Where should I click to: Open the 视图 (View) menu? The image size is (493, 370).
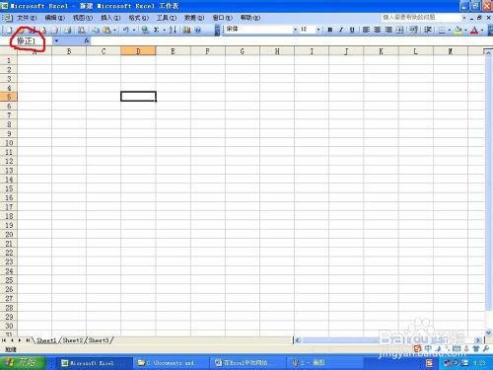83,18
